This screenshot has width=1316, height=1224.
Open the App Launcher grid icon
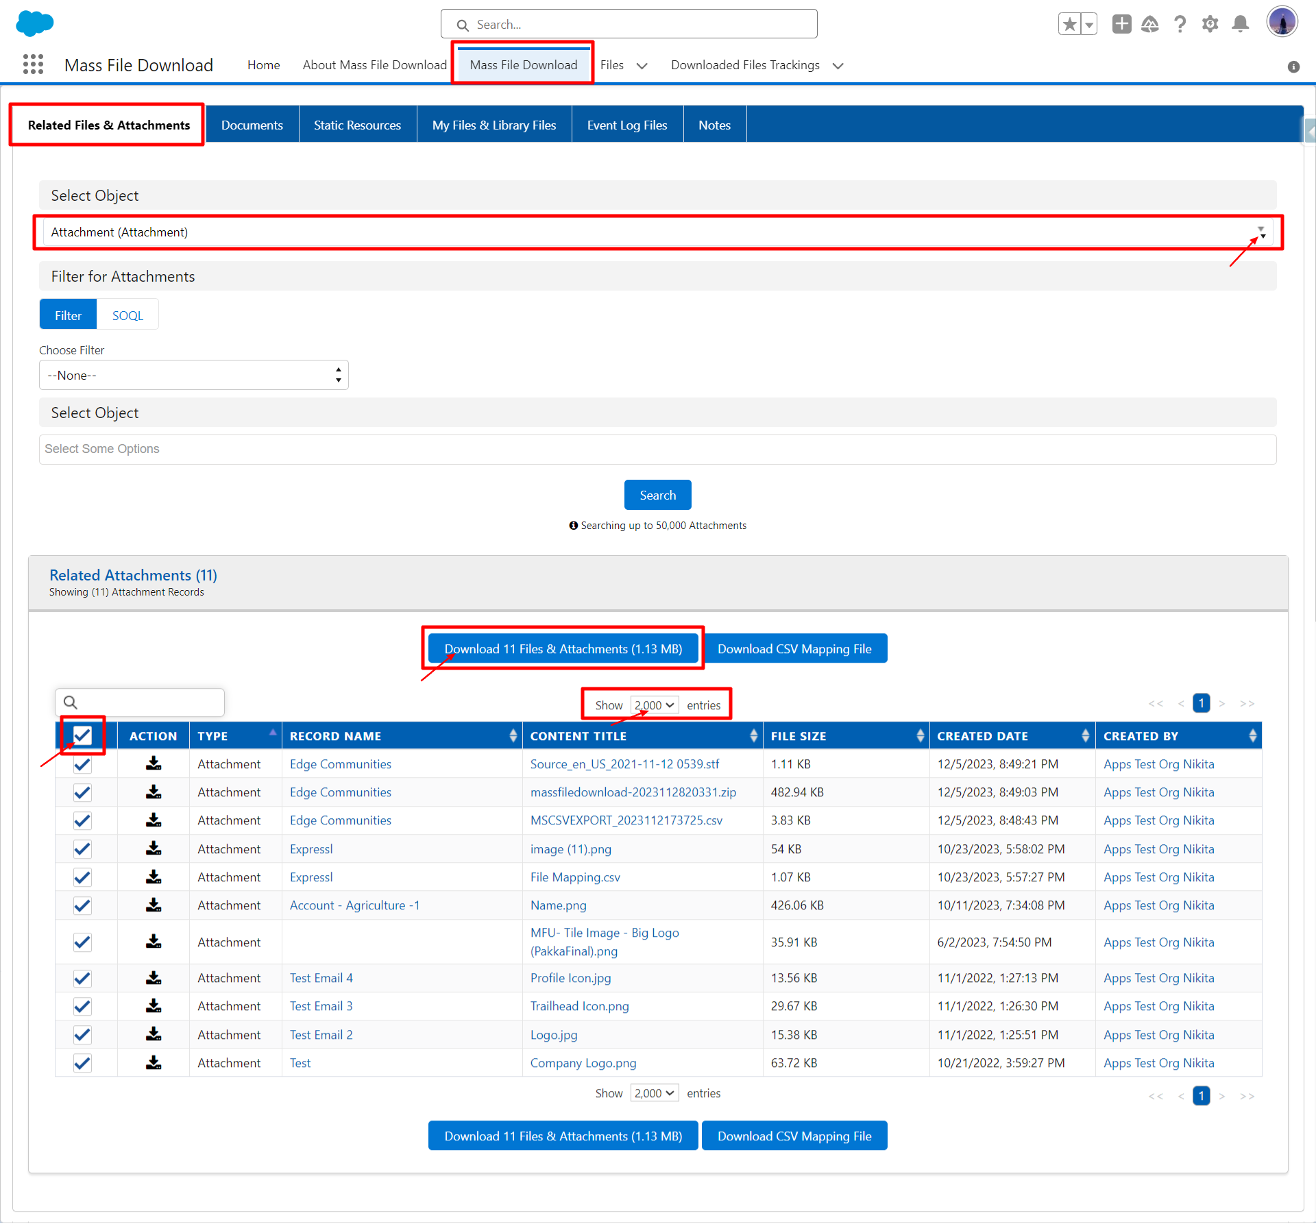tap(33, 64)
